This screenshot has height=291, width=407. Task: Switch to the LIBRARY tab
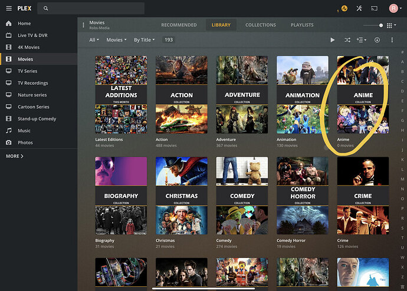pyautogui.click(x=221, y=25)
